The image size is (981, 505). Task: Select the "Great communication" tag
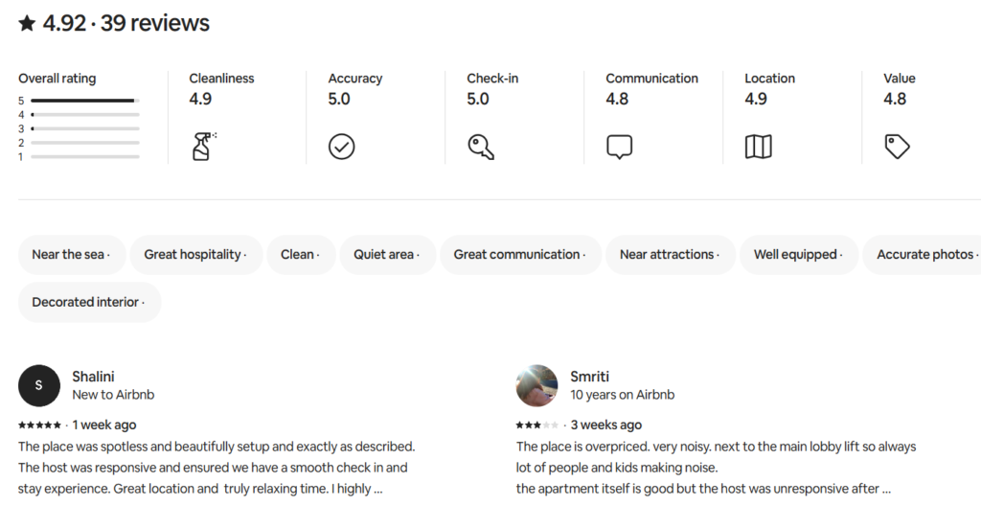coord(520,255)
